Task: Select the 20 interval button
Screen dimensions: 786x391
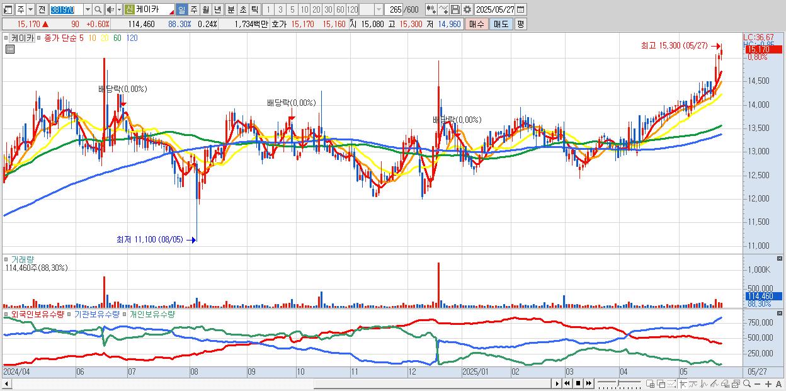Action: pyautogui.click(x=316, y=9)
